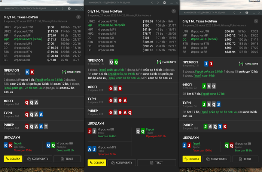
Task: Click Hand2Note logo in middle window
Action: click(x=167, y=62)
